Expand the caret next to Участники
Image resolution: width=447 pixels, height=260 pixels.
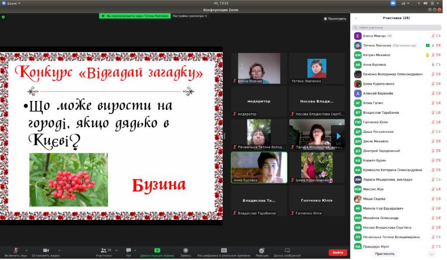point(116,250)
